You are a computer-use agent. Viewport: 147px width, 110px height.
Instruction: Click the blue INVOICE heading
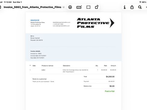tap(35, 20)
